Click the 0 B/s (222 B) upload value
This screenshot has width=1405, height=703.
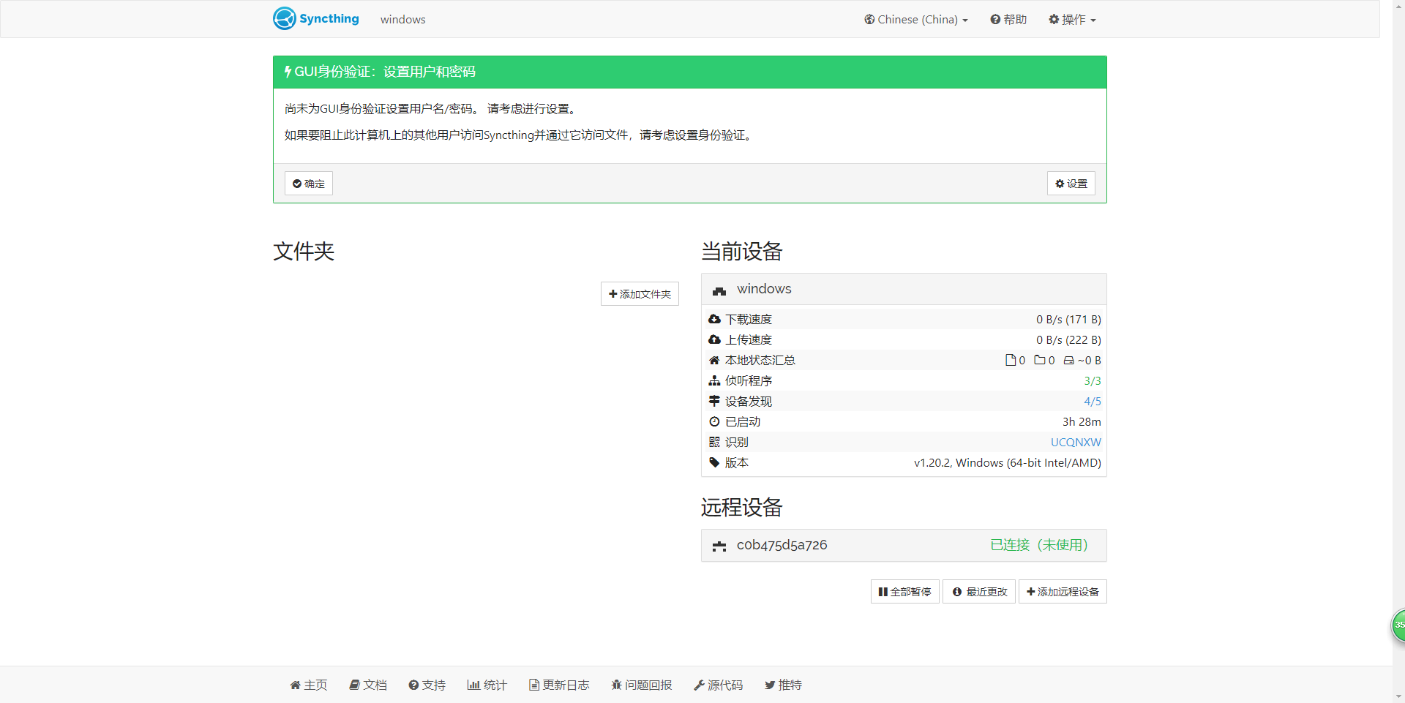(x=1068, y=339)
